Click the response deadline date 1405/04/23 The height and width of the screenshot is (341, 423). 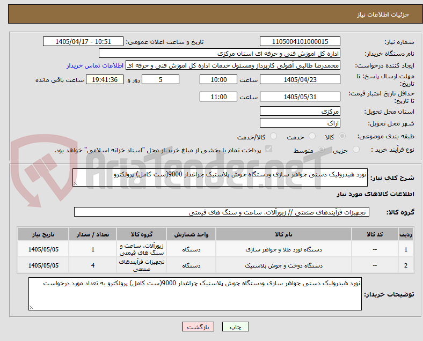[x=300, y=79]
